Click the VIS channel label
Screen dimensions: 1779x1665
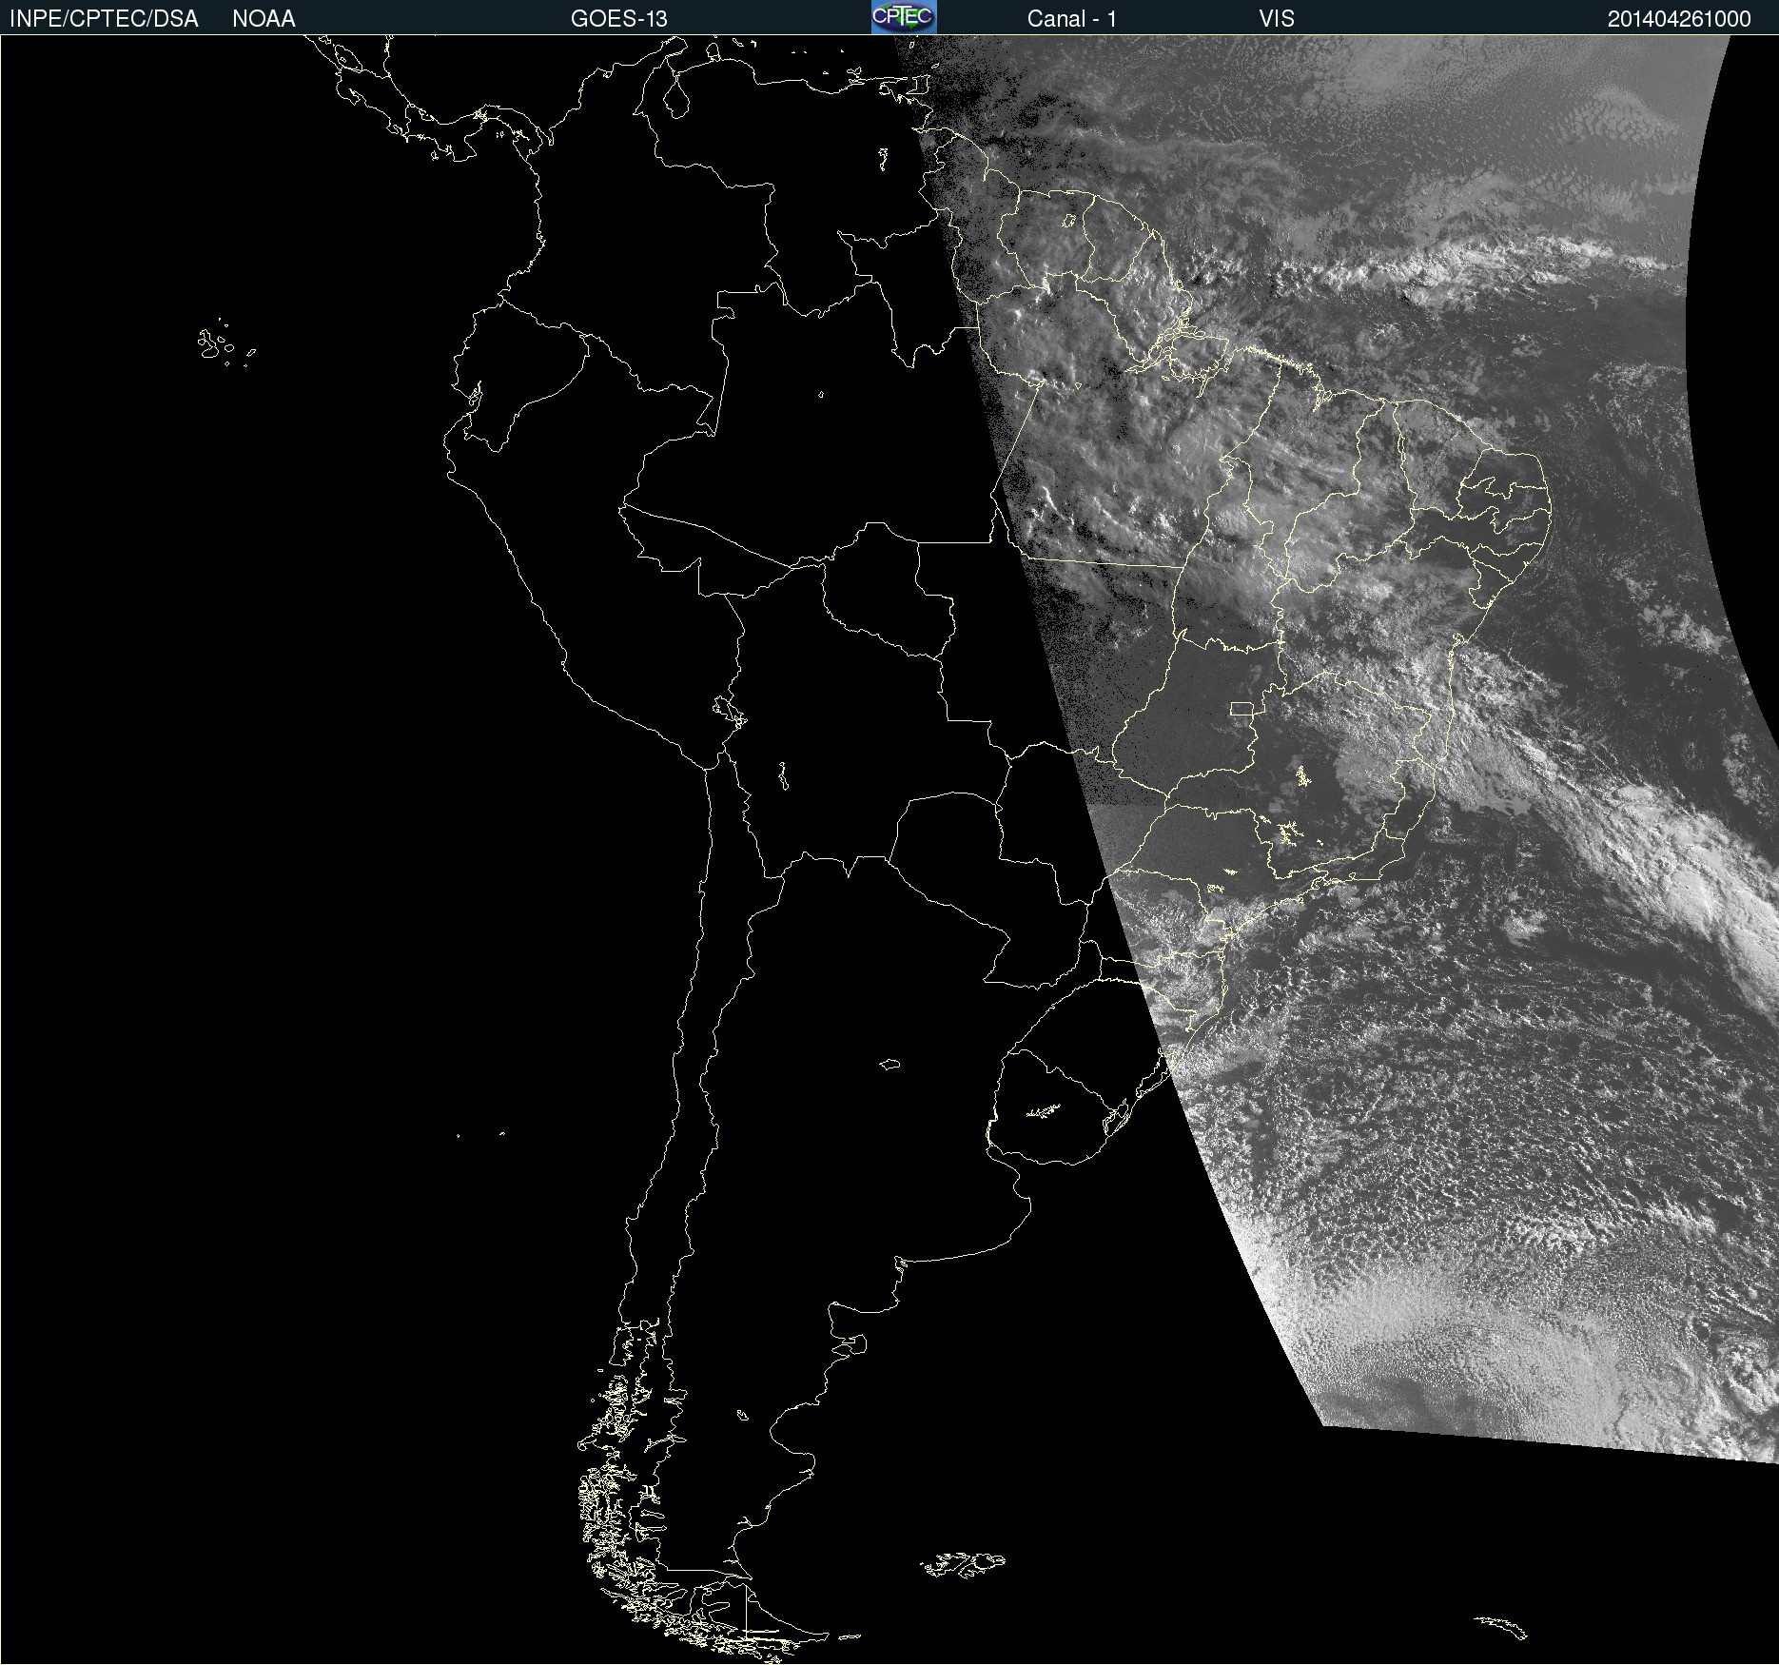tap(1277, 19)
